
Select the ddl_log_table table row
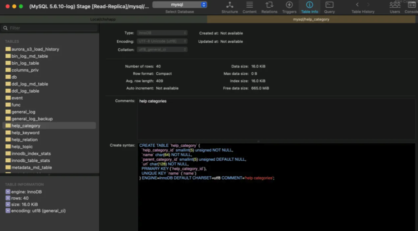click(x=49, y=91)
